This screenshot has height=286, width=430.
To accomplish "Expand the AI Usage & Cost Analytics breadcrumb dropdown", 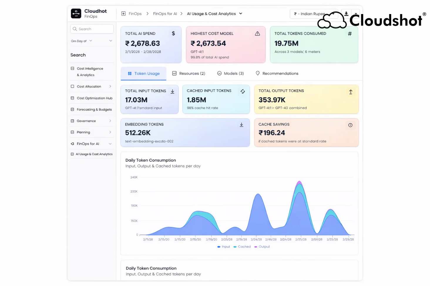I will tap(241, 13).
